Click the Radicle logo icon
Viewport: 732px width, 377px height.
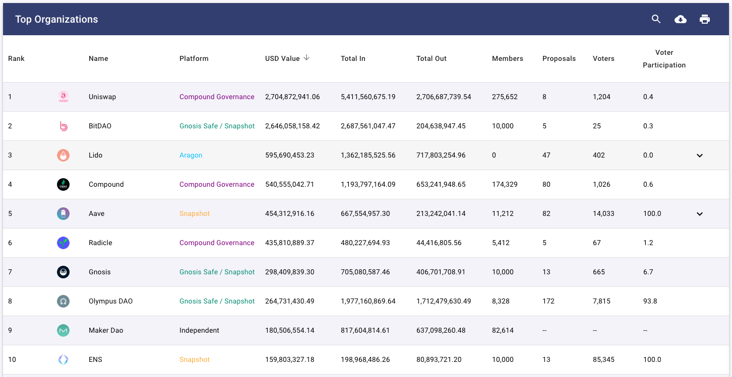[63, 243]
